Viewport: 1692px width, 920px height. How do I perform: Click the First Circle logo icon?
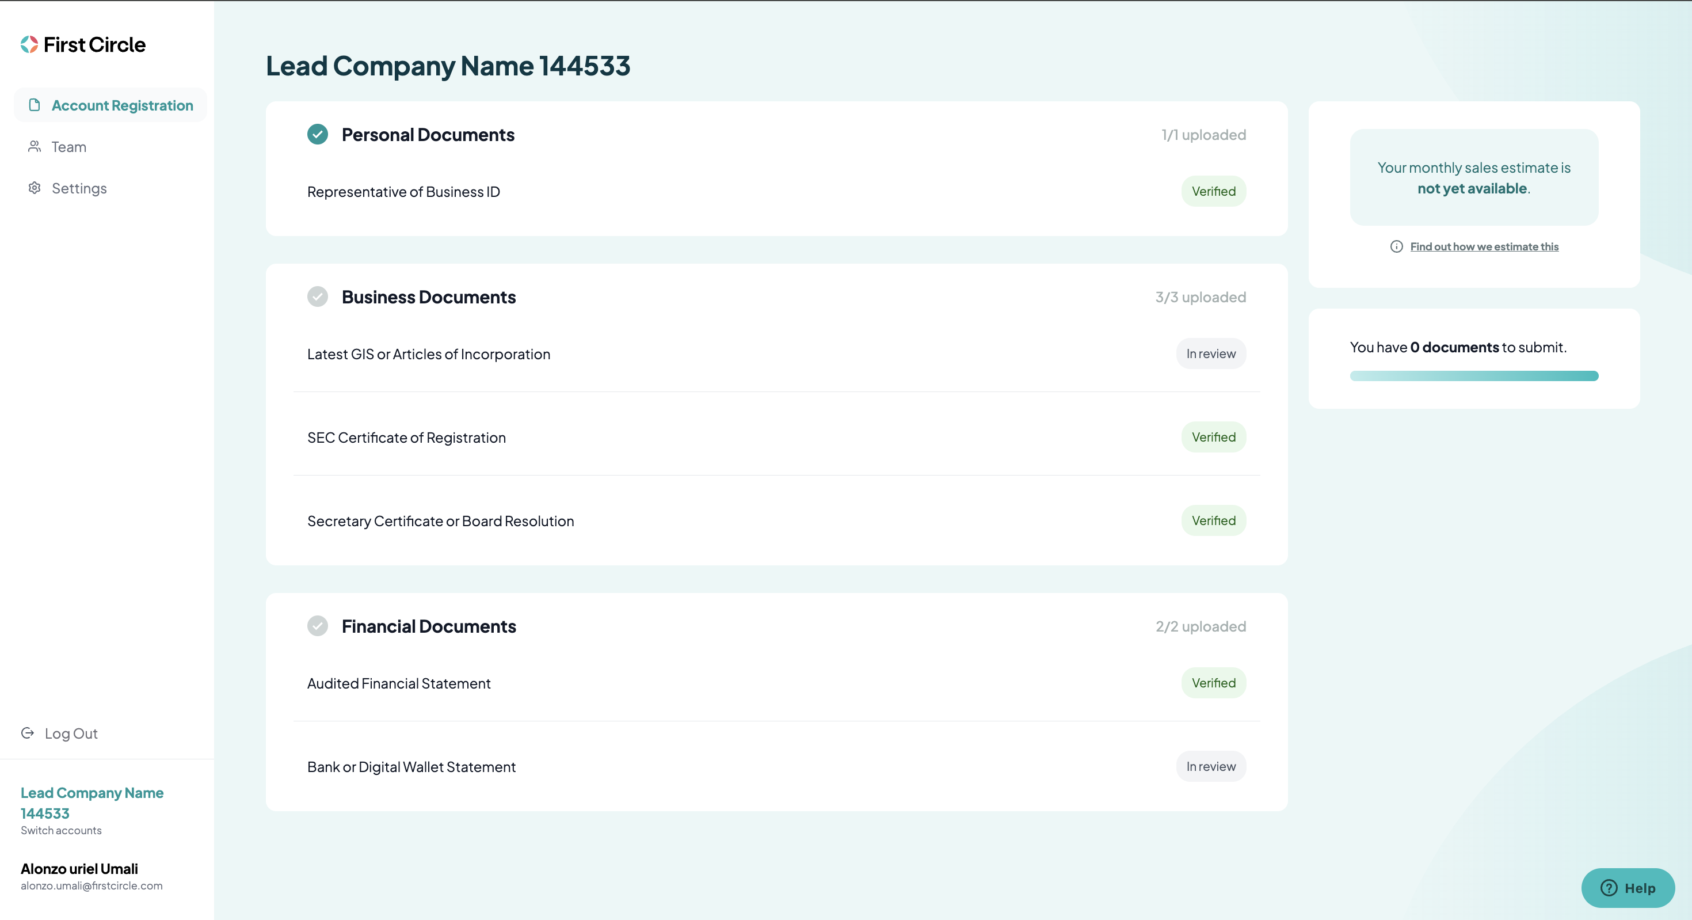pyautogui.click(x=29, y=44)
